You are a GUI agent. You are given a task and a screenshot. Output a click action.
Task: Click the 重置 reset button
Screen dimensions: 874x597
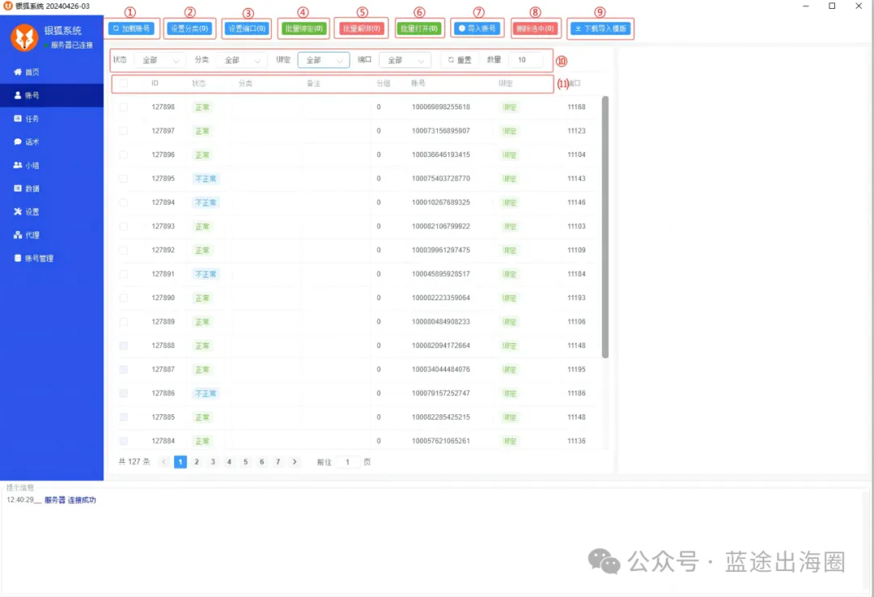[460, 60]
